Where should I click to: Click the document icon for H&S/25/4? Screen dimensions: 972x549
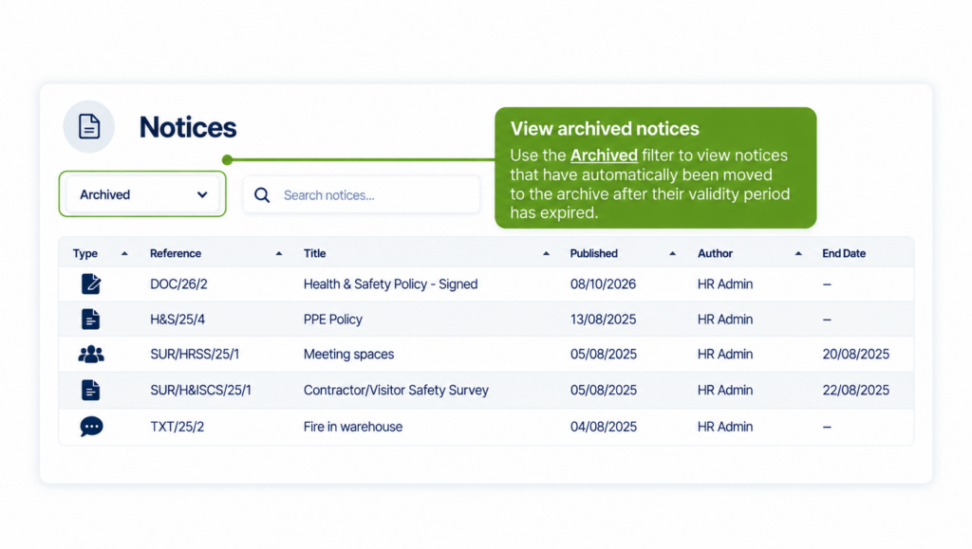coord(90,320)
